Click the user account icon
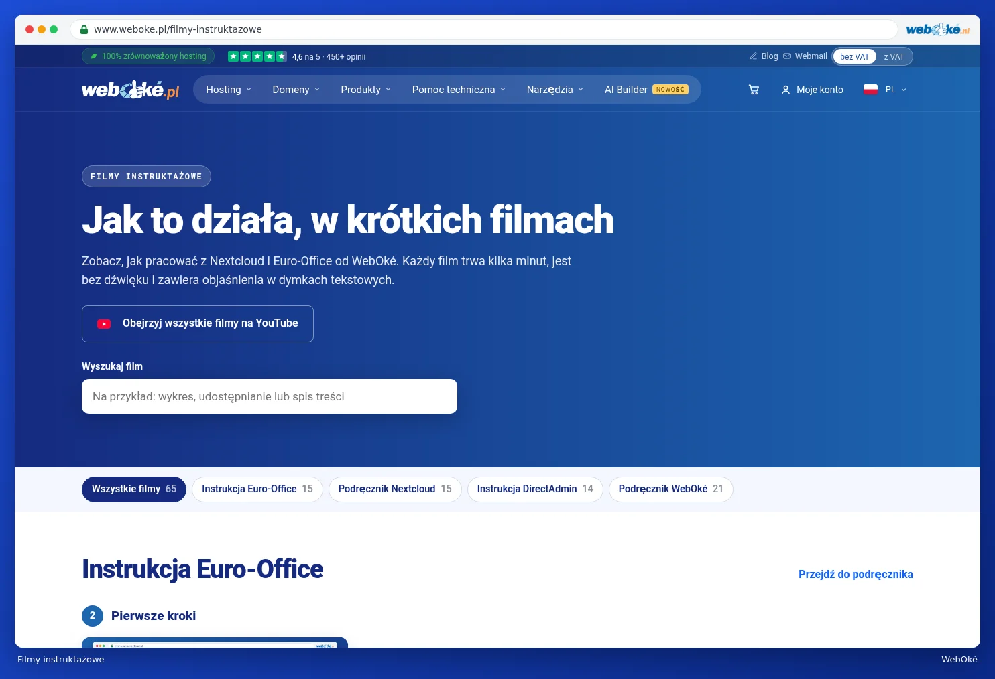The width and height of the screenshot is (995, 679). (x=786, y=90)
